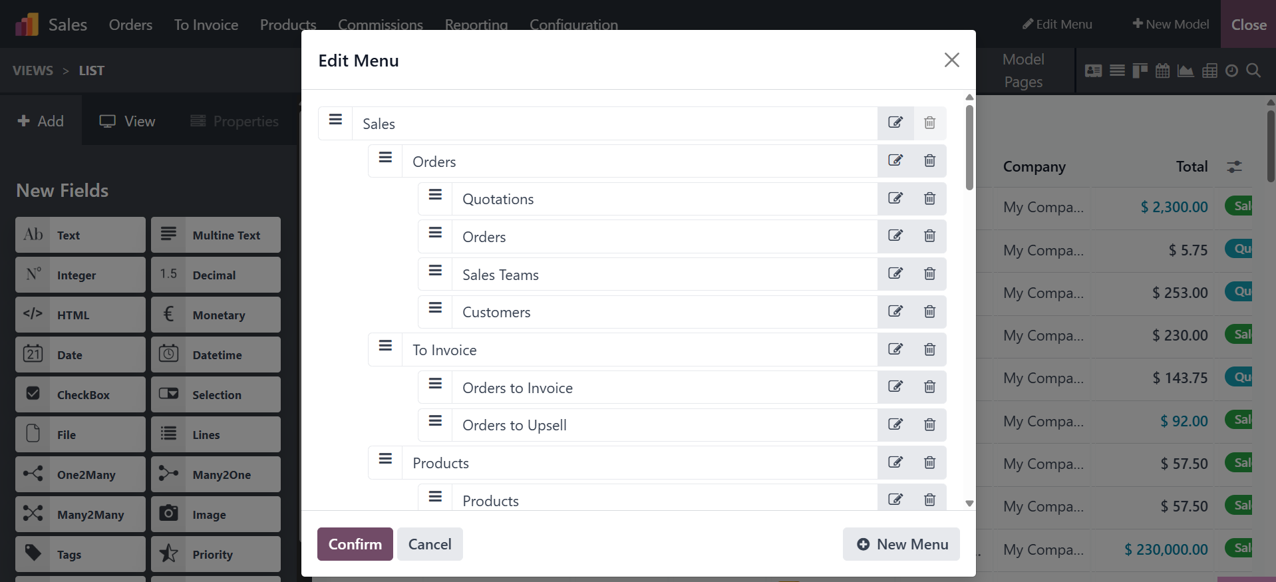Select the Pivot view icon
The width and height of the screenshot is (1276, 582).
pos(1209,71)
